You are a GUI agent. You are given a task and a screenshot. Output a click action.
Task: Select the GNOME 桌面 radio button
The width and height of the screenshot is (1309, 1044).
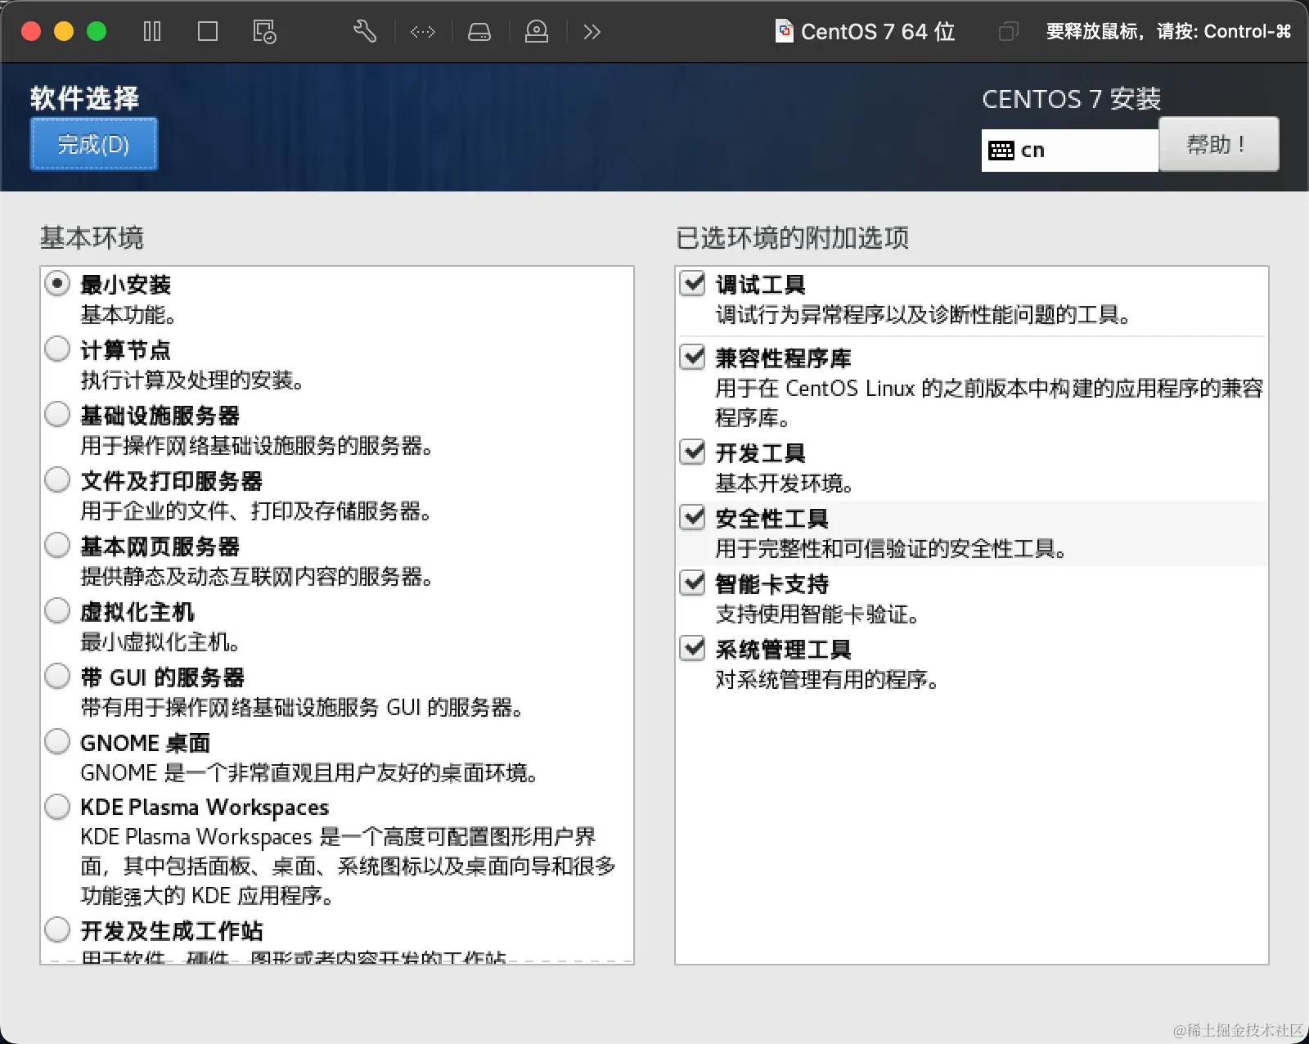(57, 742)
